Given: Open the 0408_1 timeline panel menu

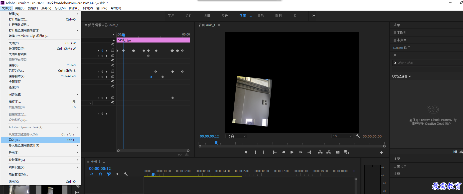Looking at the screenshot, I should [x=104, y=162].
